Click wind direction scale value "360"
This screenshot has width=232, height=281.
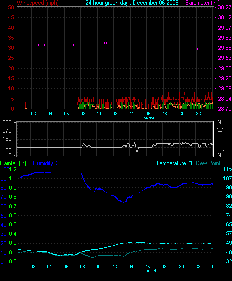[7, 123]
